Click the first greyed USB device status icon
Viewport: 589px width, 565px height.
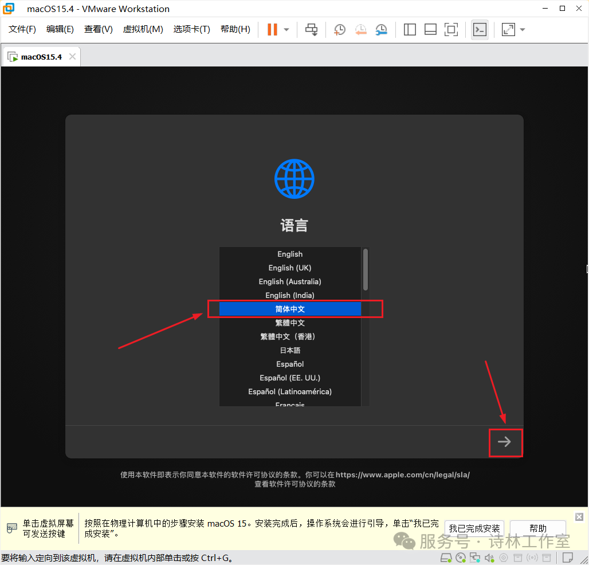518,558
